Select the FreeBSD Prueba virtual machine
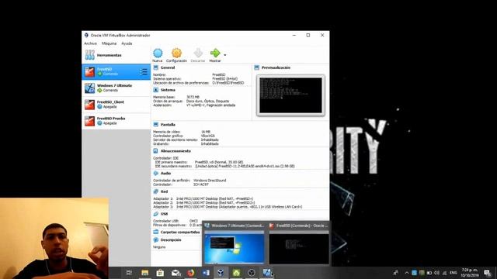Screen dimensions: 497x279 116,121
